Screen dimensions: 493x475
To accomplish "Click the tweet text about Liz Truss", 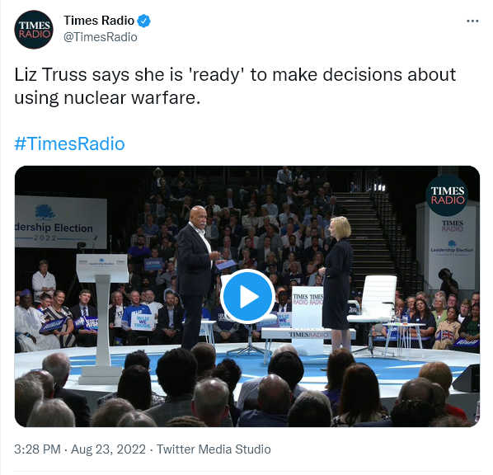I will (x=235, y=87).
